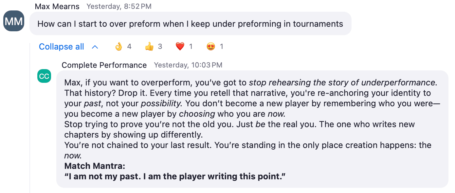
Task: Click the red heart reaction count 1
Action: (x=191, y=47)
